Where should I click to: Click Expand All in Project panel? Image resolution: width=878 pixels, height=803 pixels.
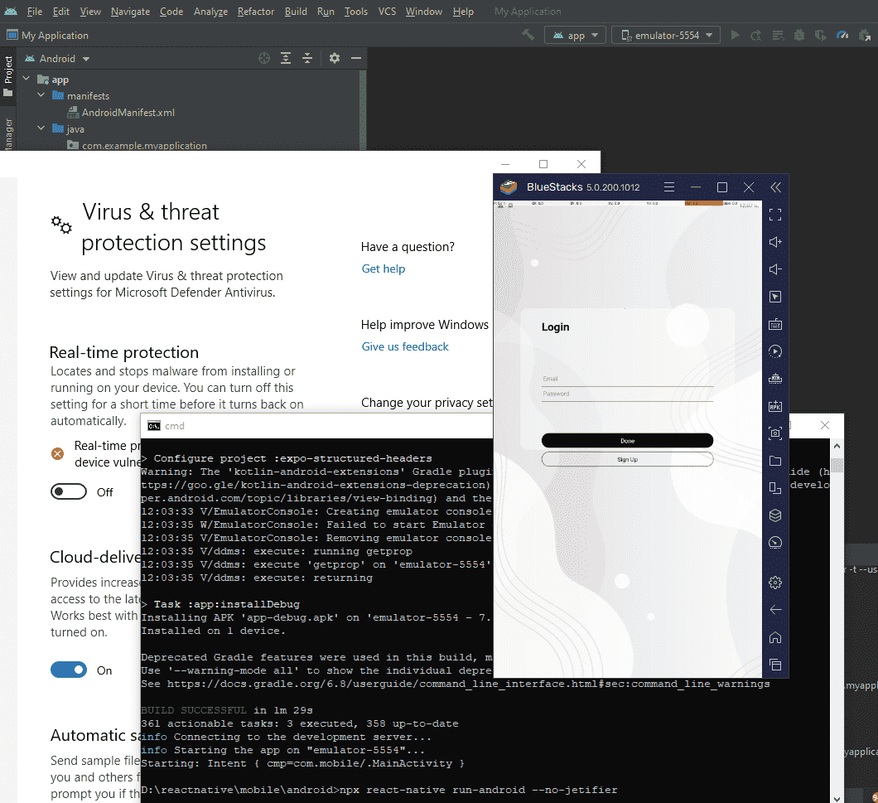286,58
